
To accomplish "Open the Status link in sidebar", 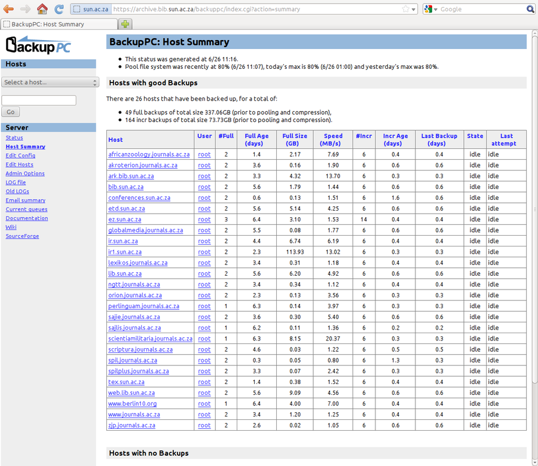I will tap(14, 138).
